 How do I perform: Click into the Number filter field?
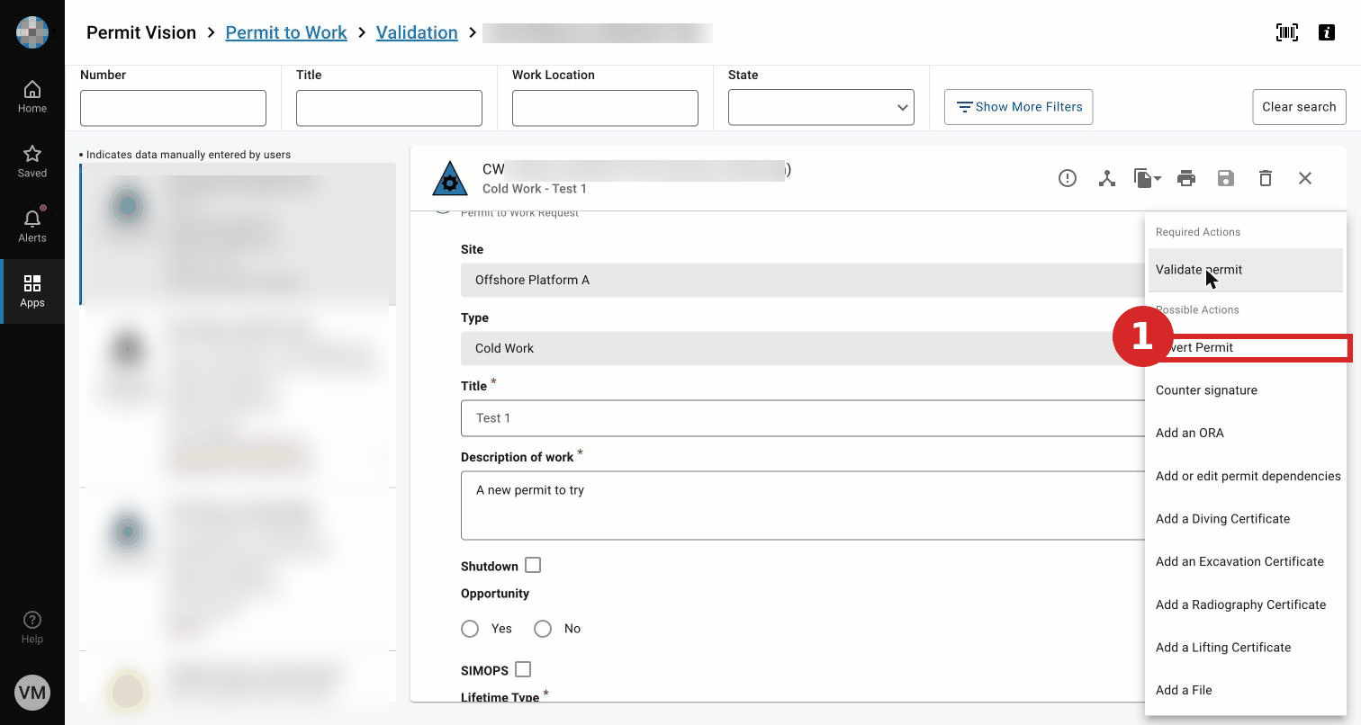point(173,108)
